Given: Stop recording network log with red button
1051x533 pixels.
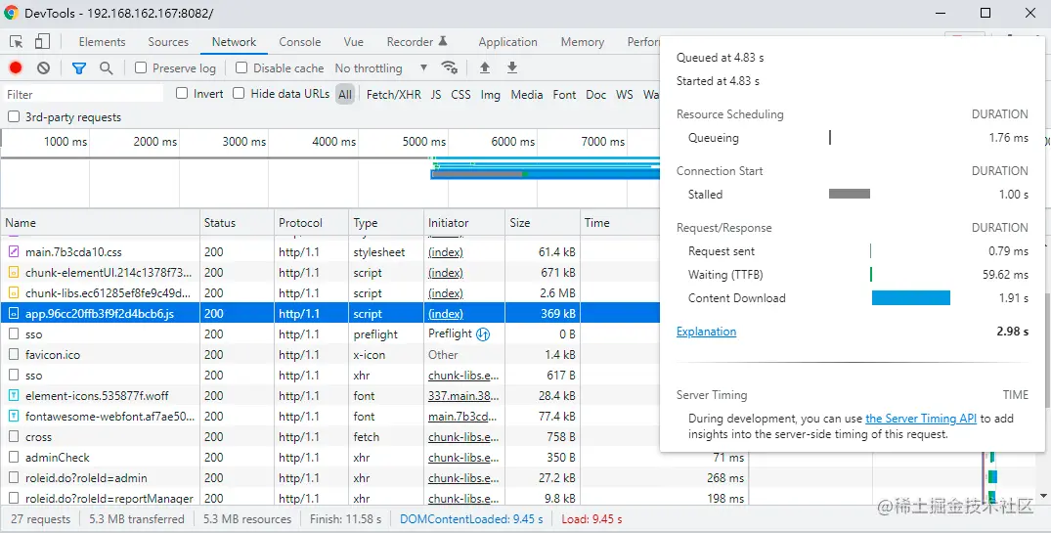Looking at the screenshot, I should pyautogui.click(x=16, y=67).
